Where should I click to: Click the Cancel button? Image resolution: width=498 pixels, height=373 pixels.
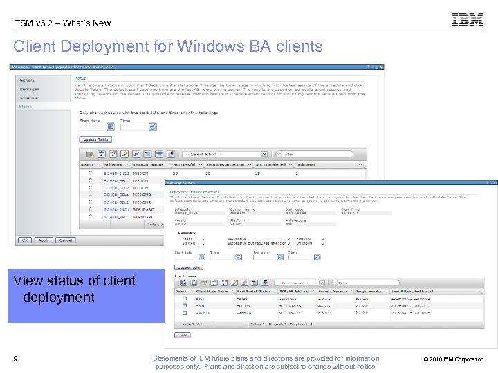coord(66,240)
